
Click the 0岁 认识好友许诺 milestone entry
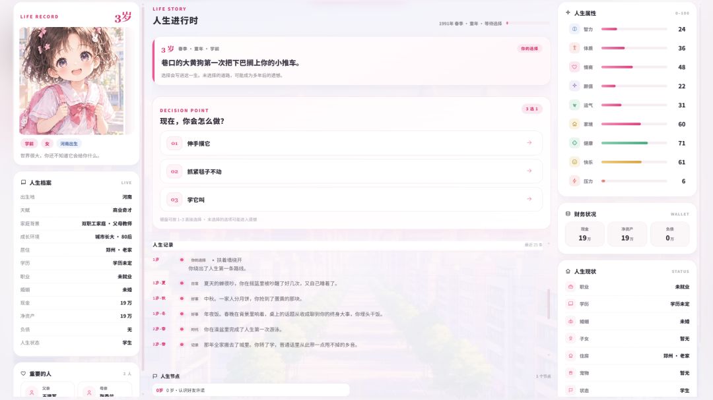click(x=251, y=390)
